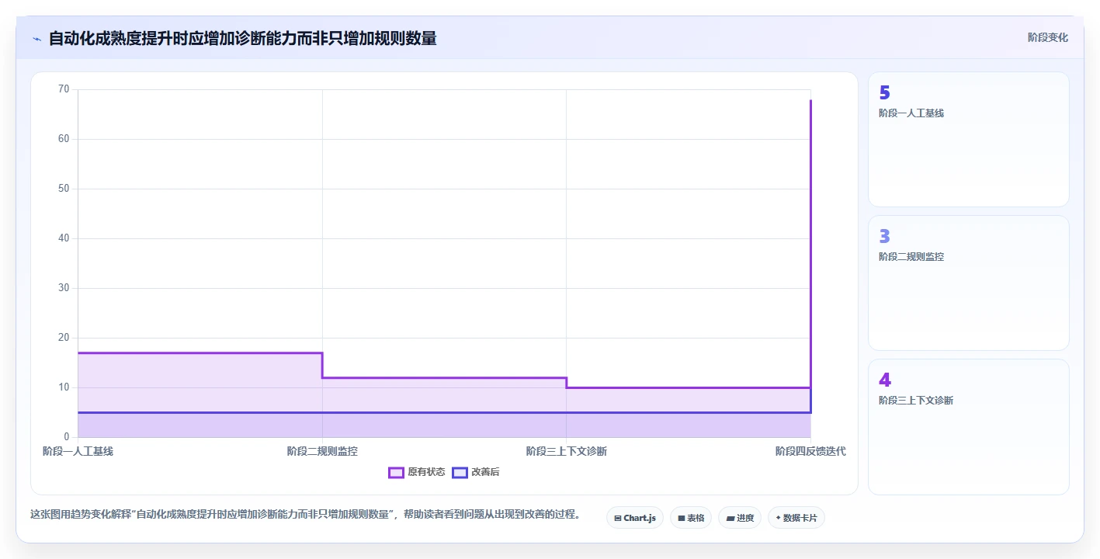Image resolution: width=1100 pixels, height=559 pixels.
Task: Toggle the 原有状态 legend entry
Action: (x=417, y=472)
